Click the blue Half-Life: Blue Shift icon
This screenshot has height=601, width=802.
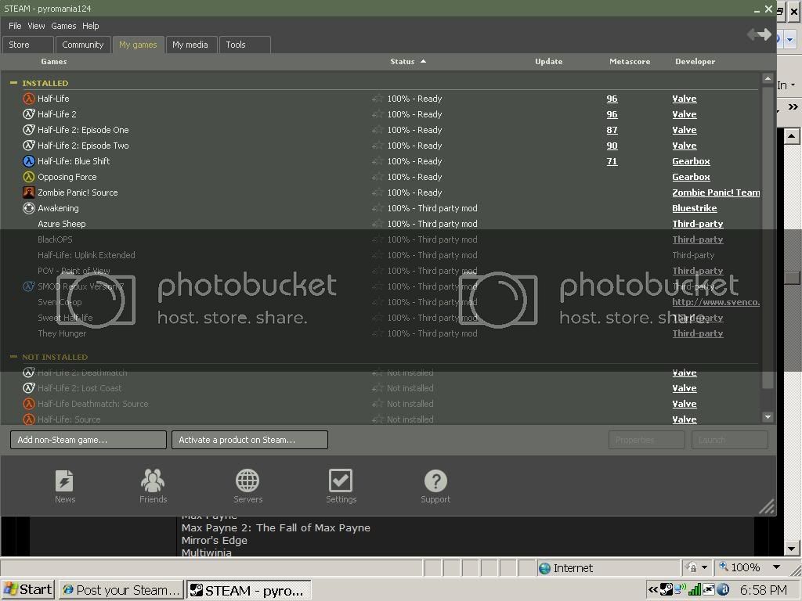[x=29, y=161]
